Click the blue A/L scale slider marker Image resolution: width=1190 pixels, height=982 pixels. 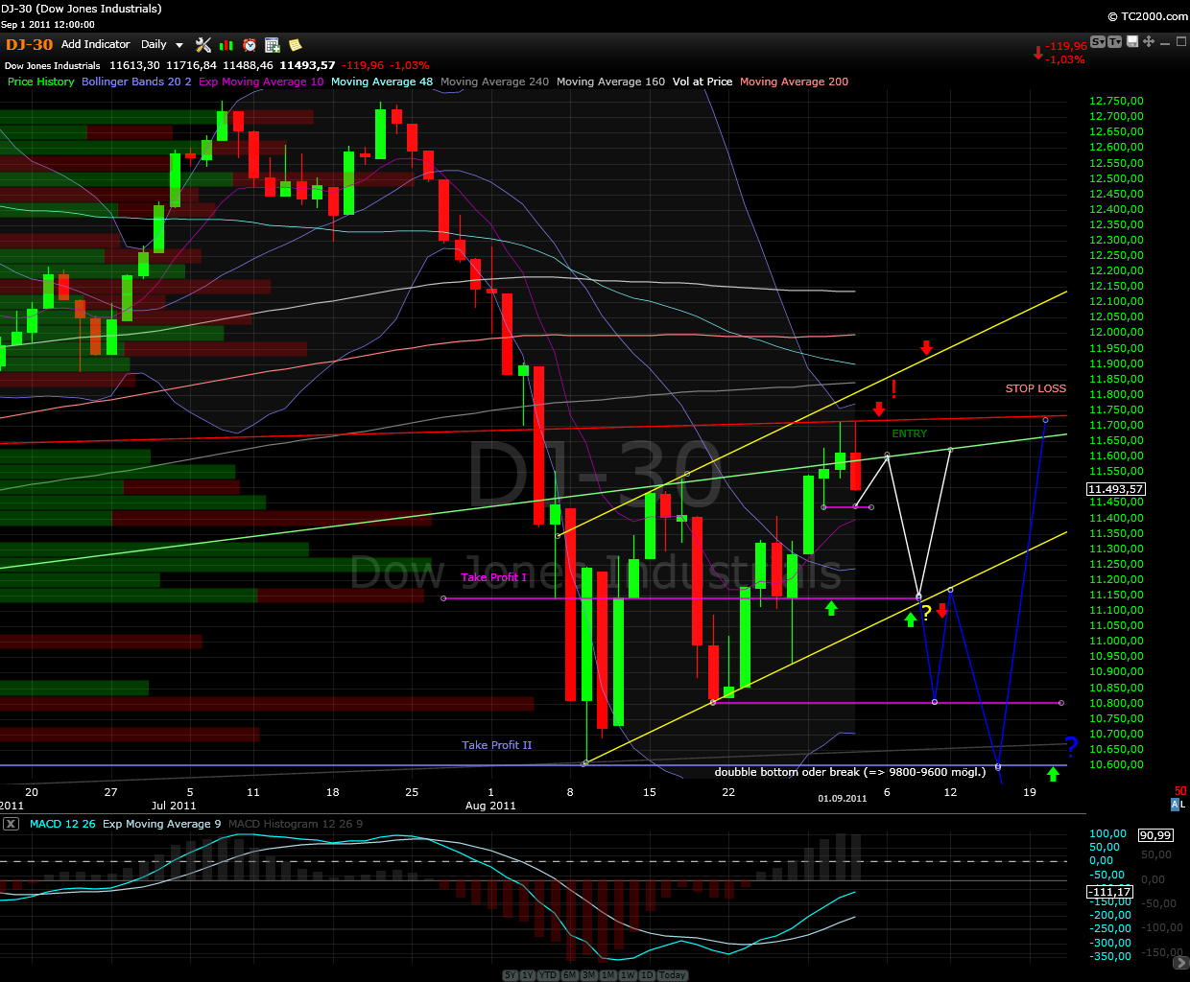(x=1176, y=805)
